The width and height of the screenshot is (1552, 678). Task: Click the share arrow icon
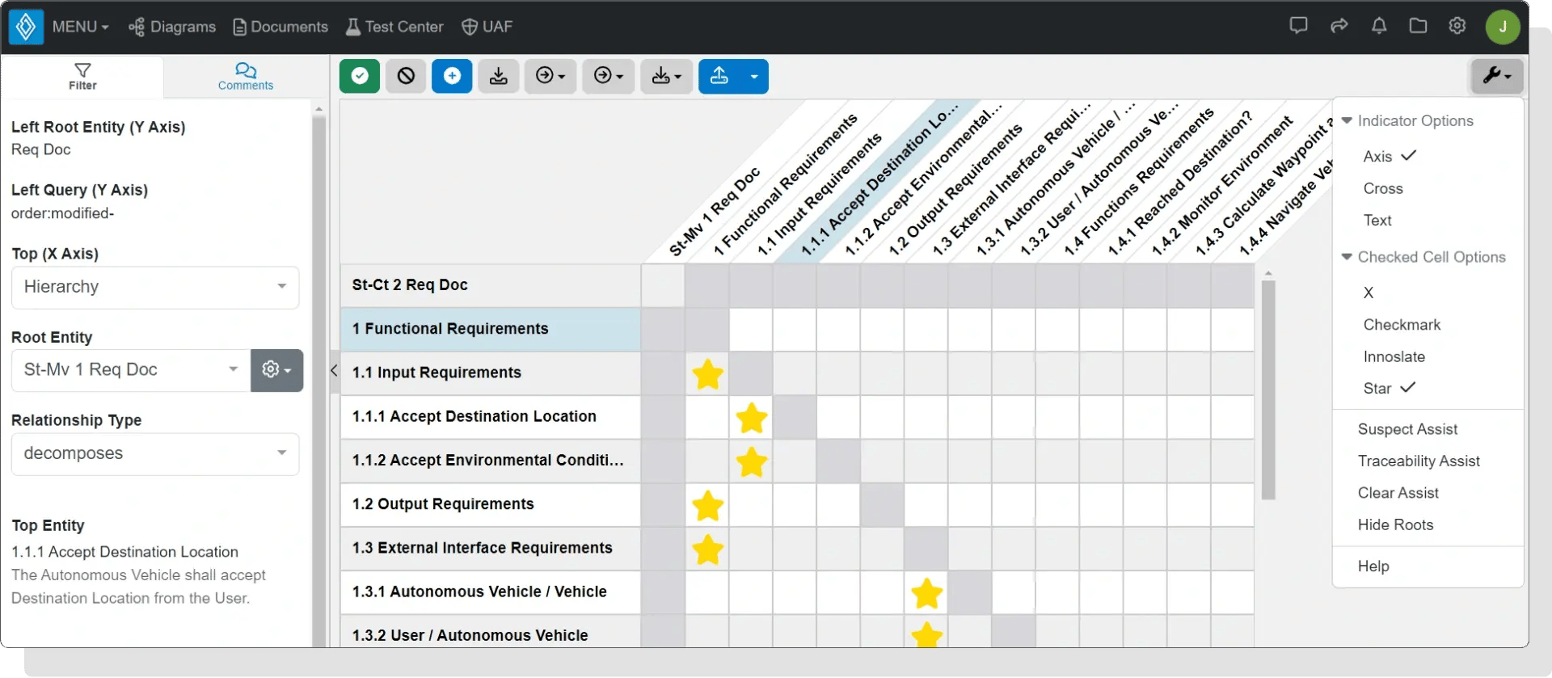1339,26
